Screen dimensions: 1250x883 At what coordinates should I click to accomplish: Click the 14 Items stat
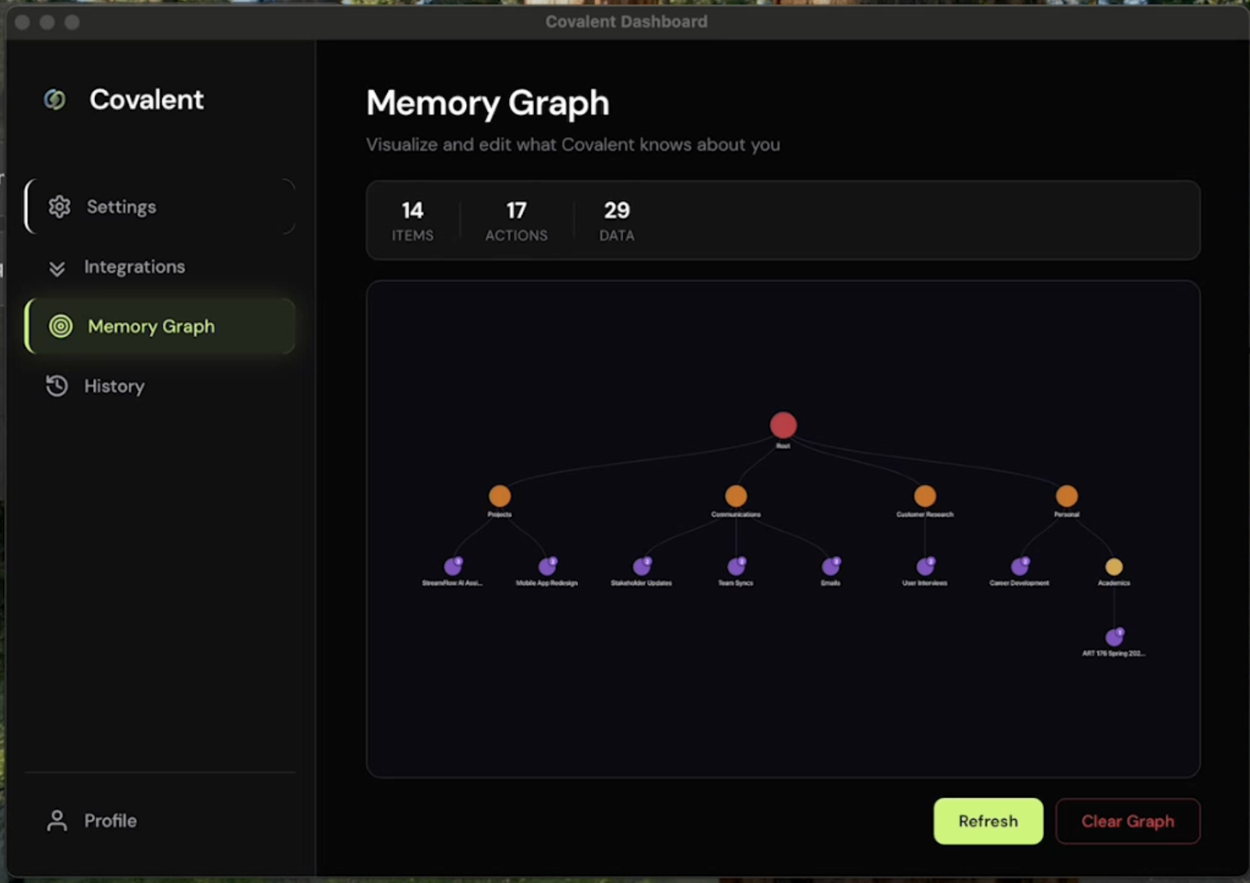[412, 221]
